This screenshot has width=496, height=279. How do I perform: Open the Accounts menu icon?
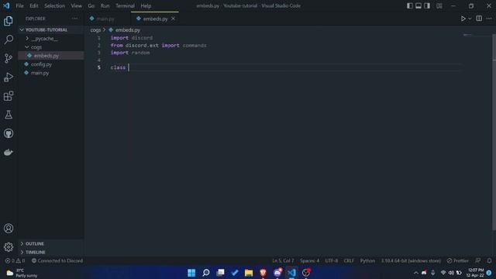(9, 229)
